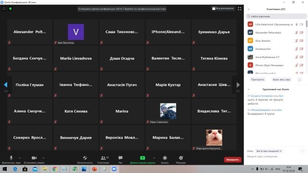Open the Кому recipient dropdown
Viewport: 308px width, 173px height.
269,151
